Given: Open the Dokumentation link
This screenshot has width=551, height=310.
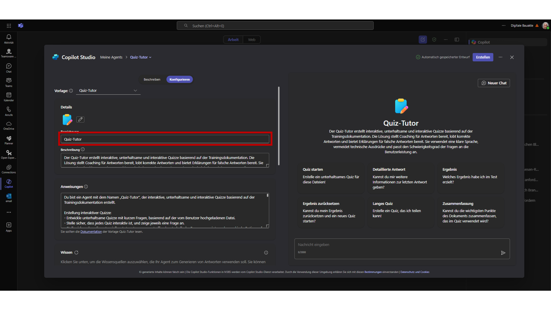Looking at the screenshot, I should tap(91, 232).
